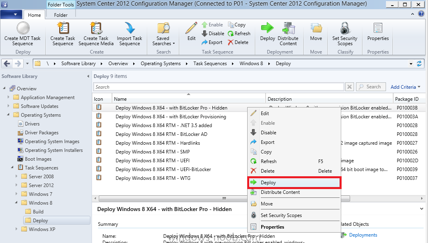The width and height of the screenshot is (428, 243).
Task: Click the Help question mark icon
Action: [421, 14]
